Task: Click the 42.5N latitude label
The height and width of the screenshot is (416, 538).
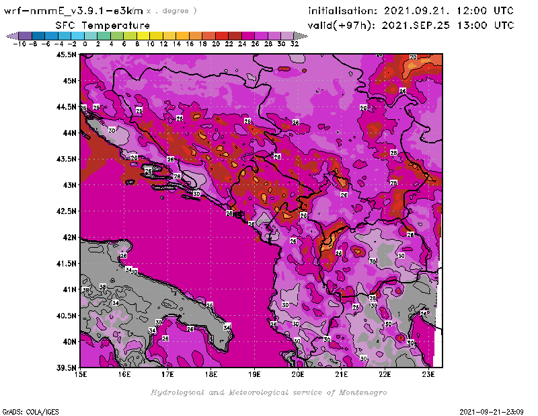Action: click(x=67, y=211)
